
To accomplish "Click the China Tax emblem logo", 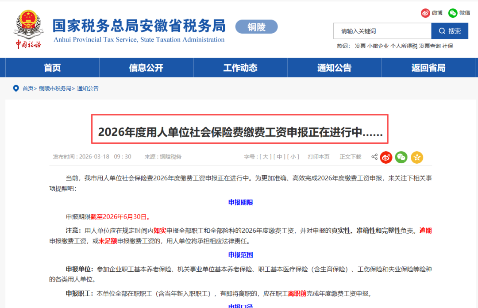I will (28, 29).
